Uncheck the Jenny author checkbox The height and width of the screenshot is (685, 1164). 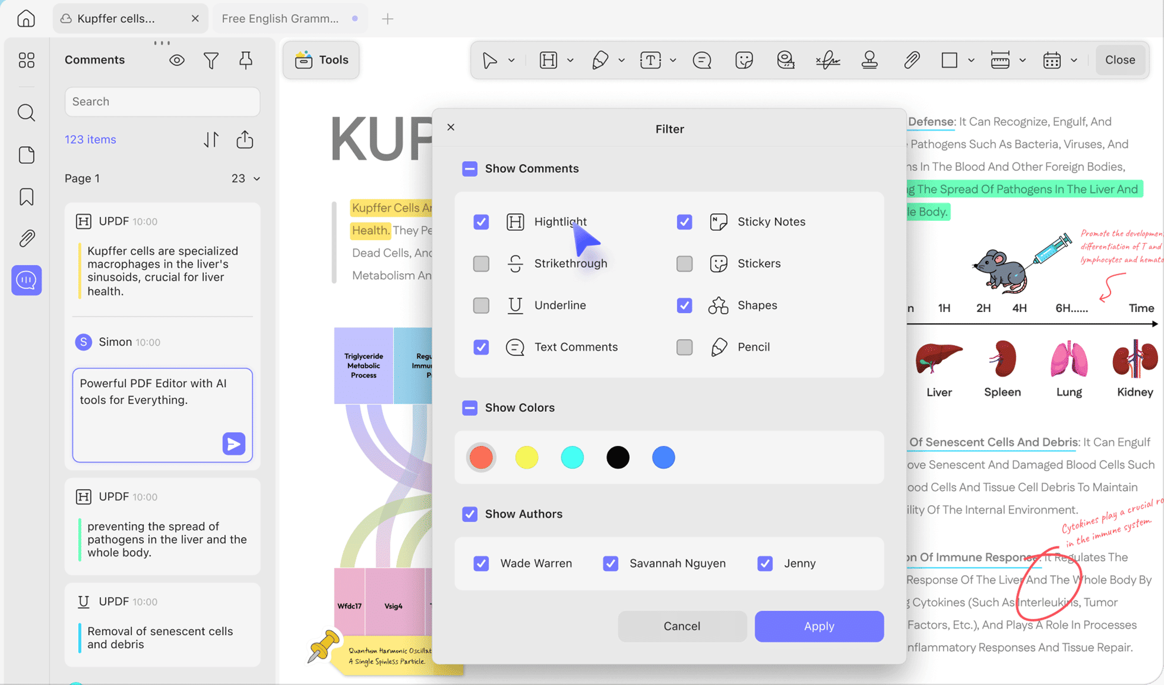pyautogui.click(x=765, y=563)
